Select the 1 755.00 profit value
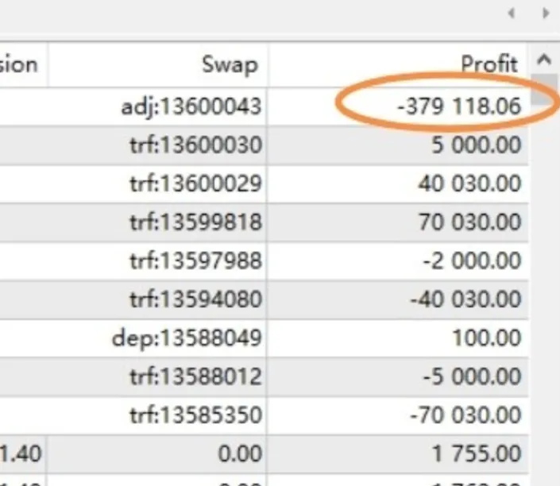560x486 pixels. tap(477, 454)
